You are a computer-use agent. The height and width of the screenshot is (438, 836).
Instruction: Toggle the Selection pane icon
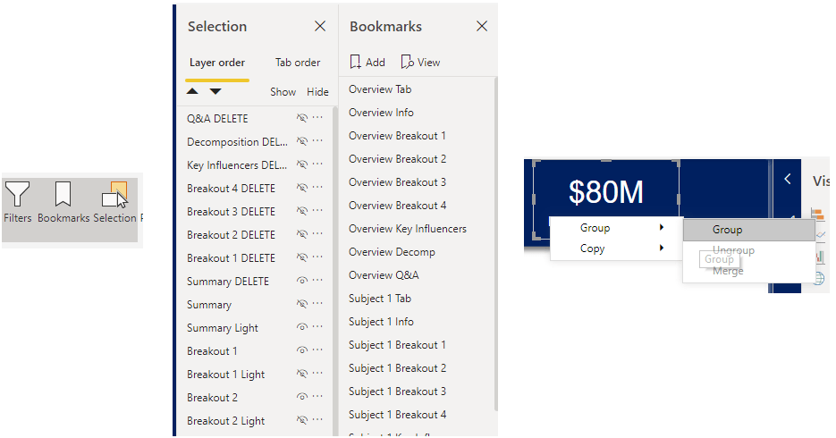(x=114, y=201)
